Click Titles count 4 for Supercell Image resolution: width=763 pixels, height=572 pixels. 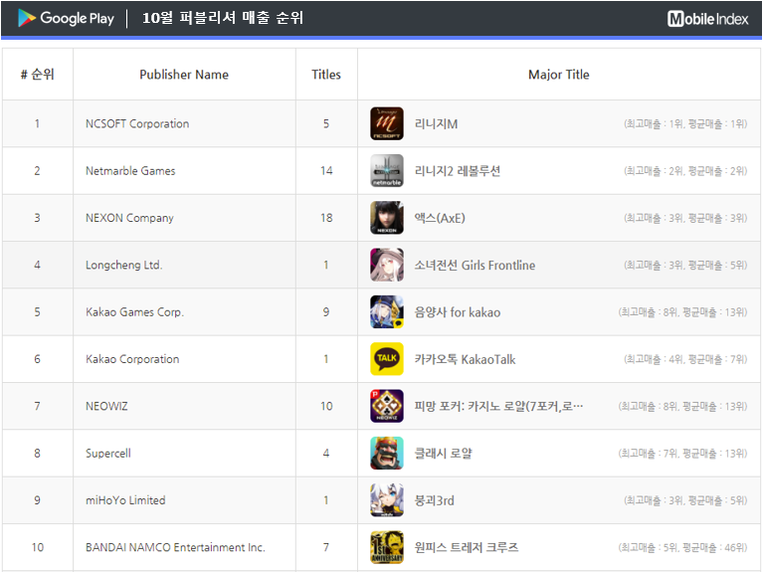tap(326, 454)
